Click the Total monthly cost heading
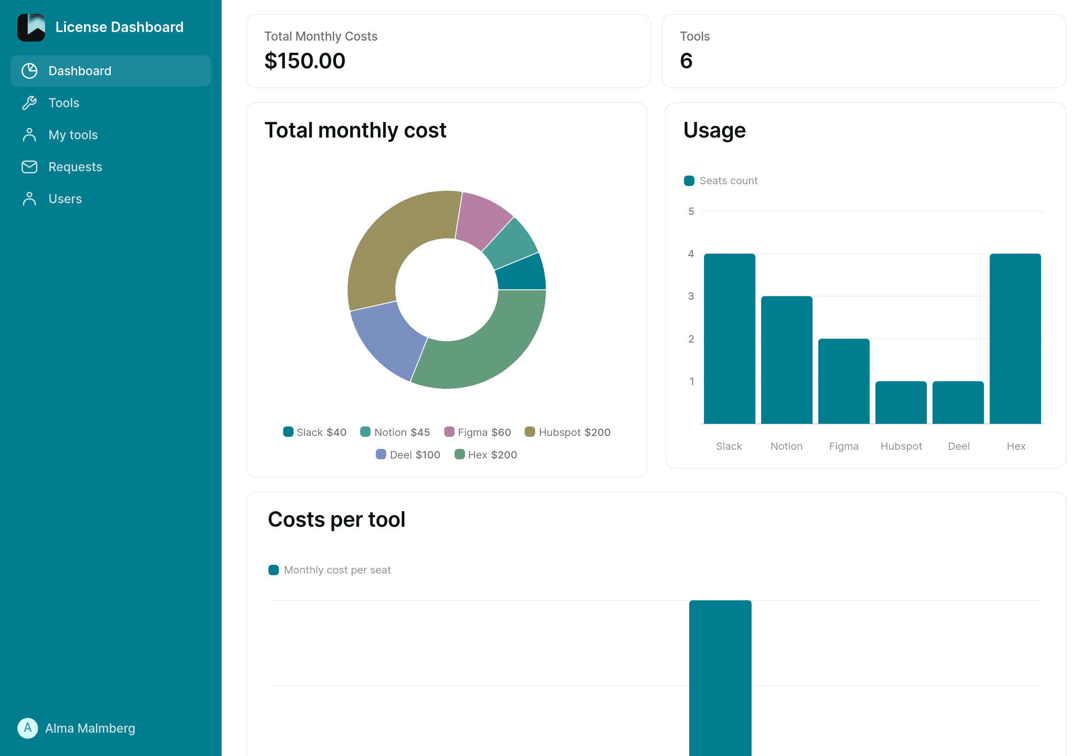This screenshot has width=1091, height=756. coord(355,130)
